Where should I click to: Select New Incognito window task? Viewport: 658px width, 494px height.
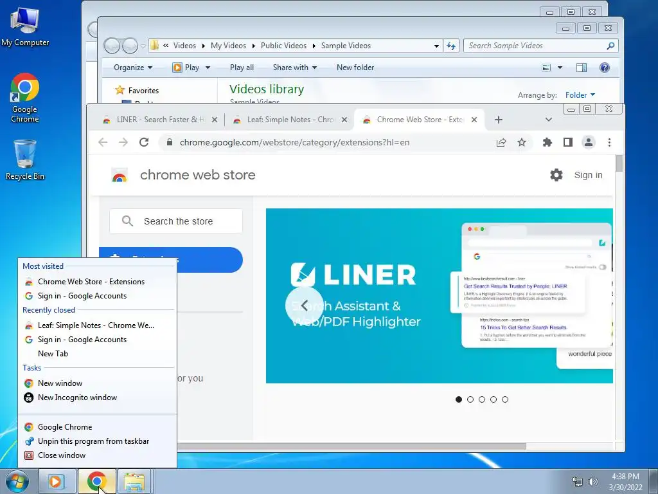(77, 398)
